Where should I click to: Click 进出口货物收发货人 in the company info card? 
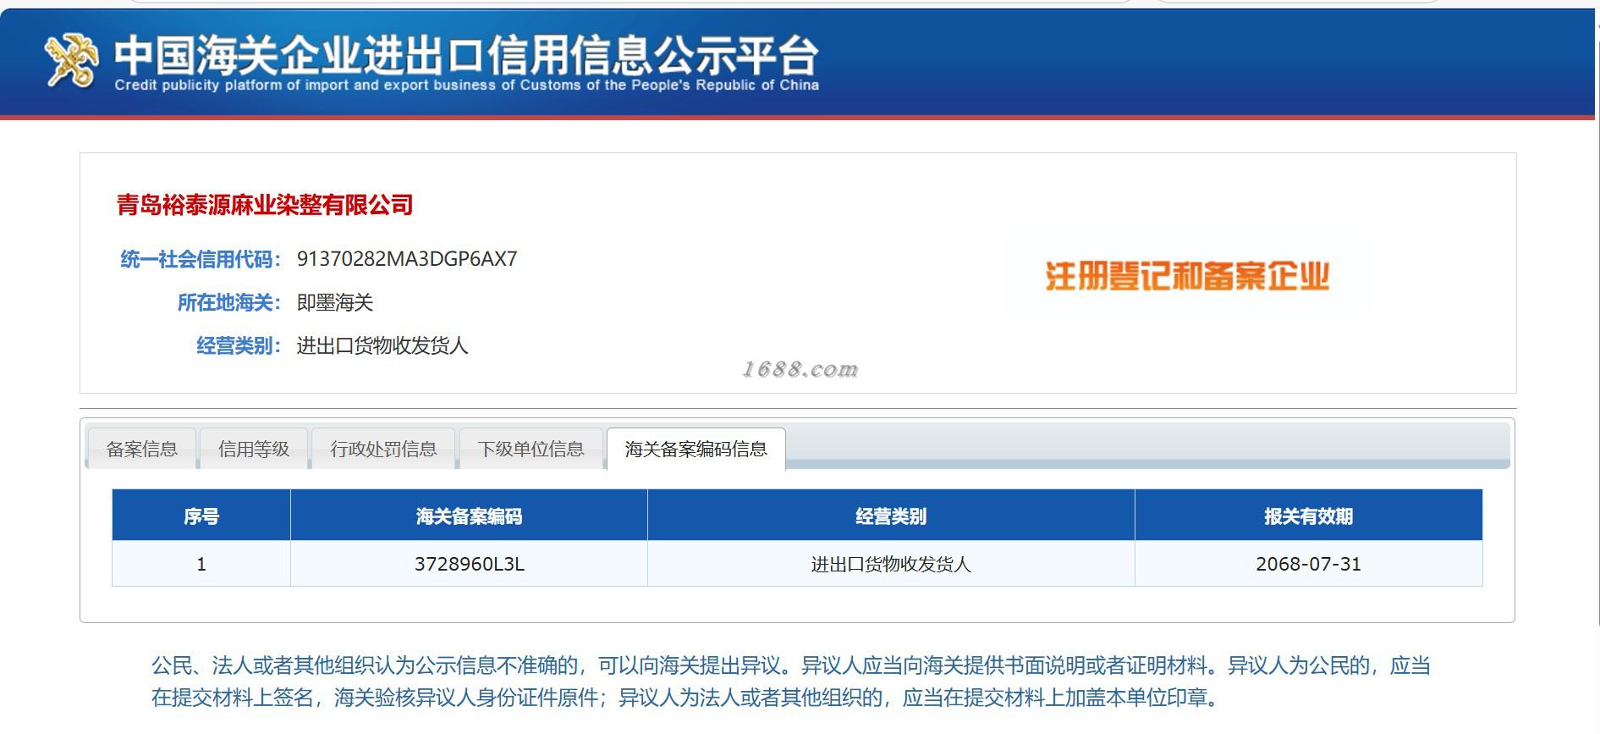(x=382, y=345)
